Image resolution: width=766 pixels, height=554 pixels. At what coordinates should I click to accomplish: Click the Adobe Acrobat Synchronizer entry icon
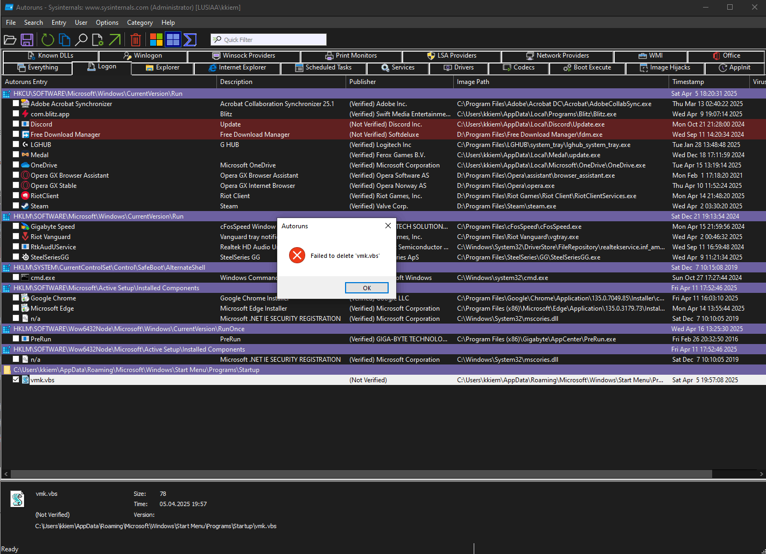tap(25, 104)
